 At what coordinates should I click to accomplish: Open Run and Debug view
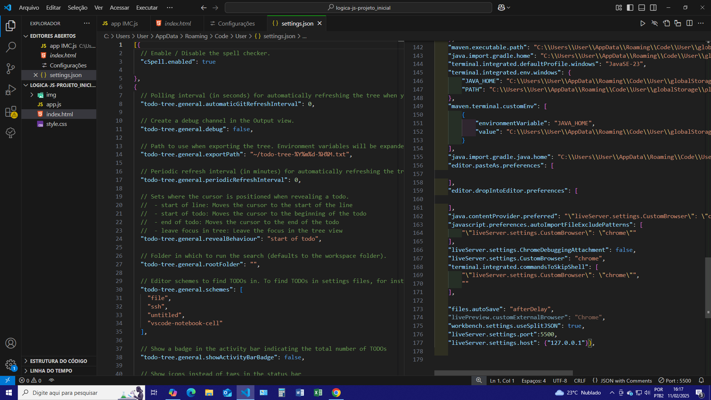coord(11,90)
